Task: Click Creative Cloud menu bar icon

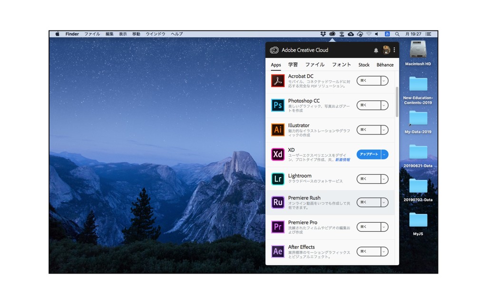Action: tap(332, 34)
